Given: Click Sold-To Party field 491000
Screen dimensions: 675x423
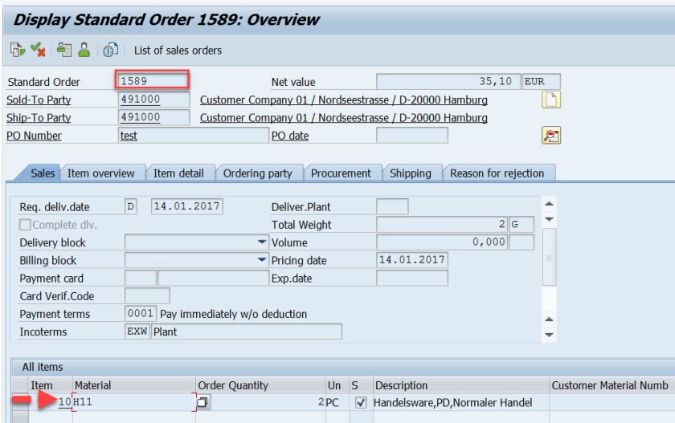Looking at the screenshot, I should pyautogui.click(x=153, y=100).
